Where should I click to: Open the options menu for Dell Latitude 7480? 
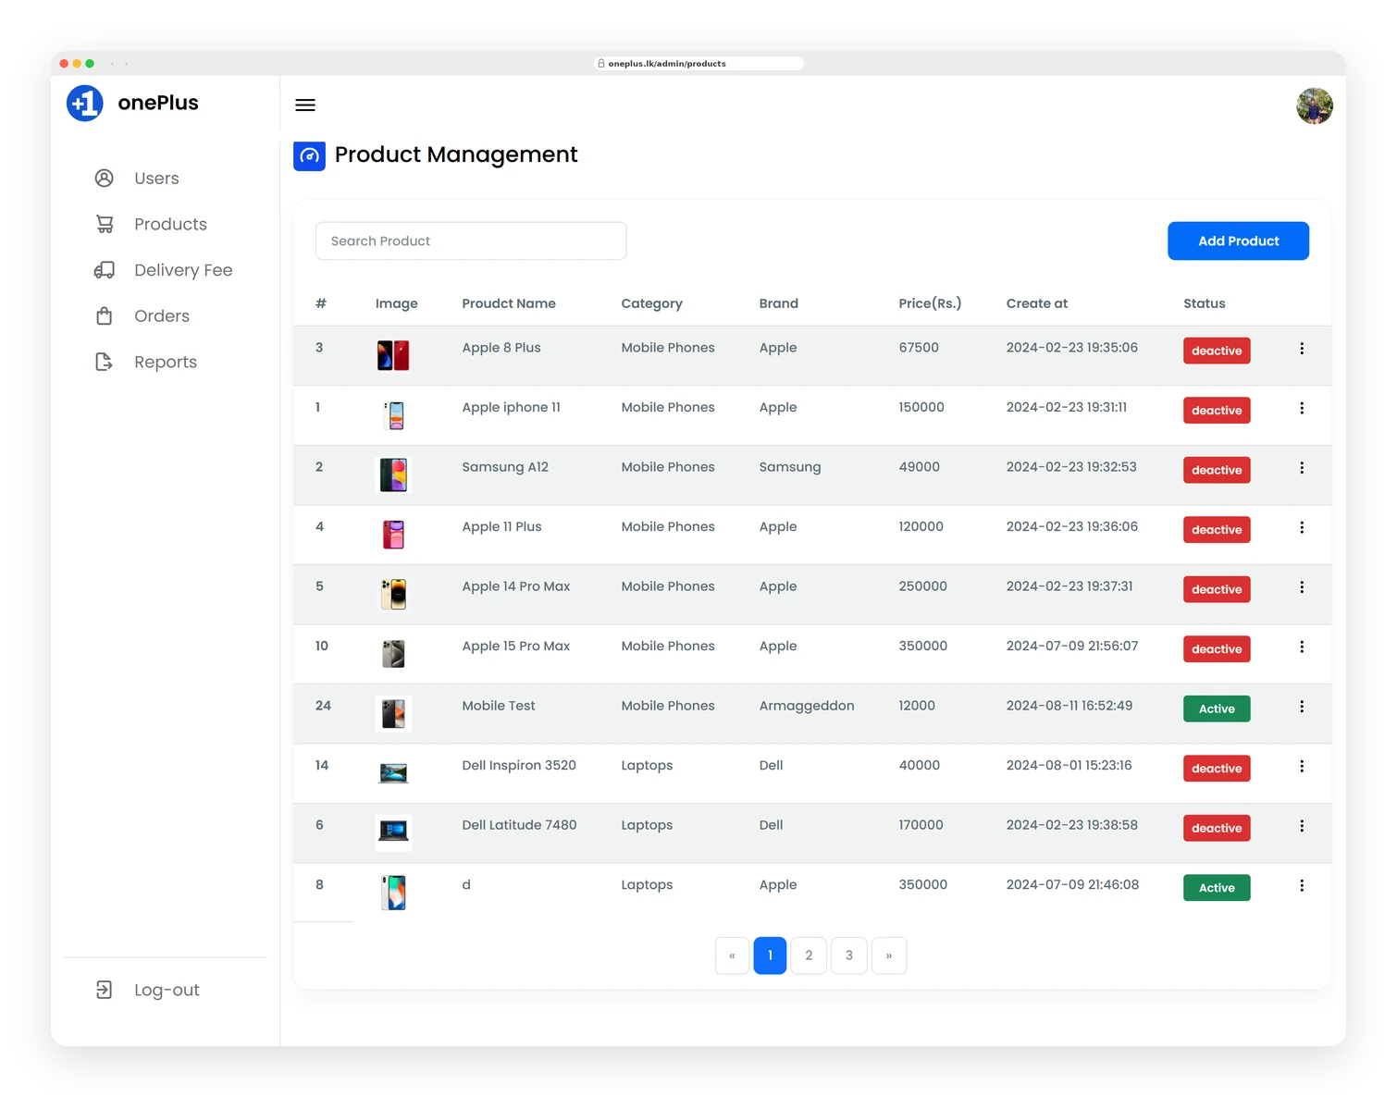pos(1302,826)
